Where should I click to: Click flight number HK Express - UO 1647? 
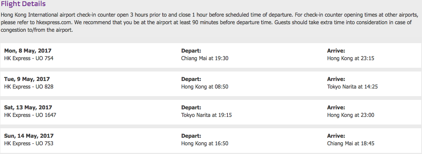30,115
